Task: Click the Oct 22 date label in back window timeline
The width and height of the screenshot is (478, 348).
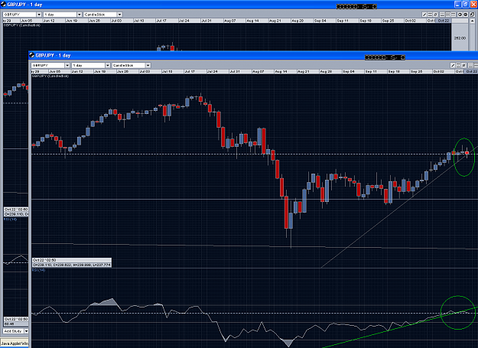Action: point(444,21)
